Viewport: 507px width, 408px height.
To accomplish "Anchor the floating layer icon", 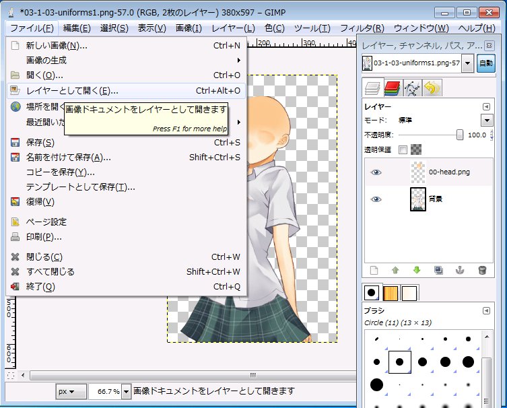I will click(x=460, y=270).
